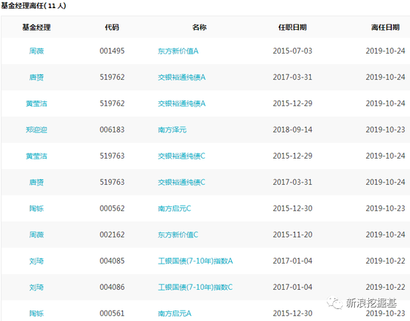Open fund 工银国债(7-10年)指数C link
Screen dimensions: 410x321
(x=195, y=287)
